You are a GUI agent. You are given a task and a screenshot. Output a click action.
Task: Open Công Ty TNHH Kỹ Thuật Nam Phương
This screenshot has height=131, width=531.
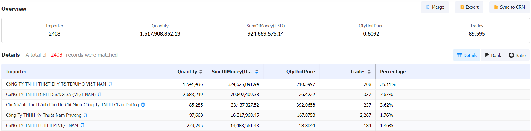click(44, 115)
